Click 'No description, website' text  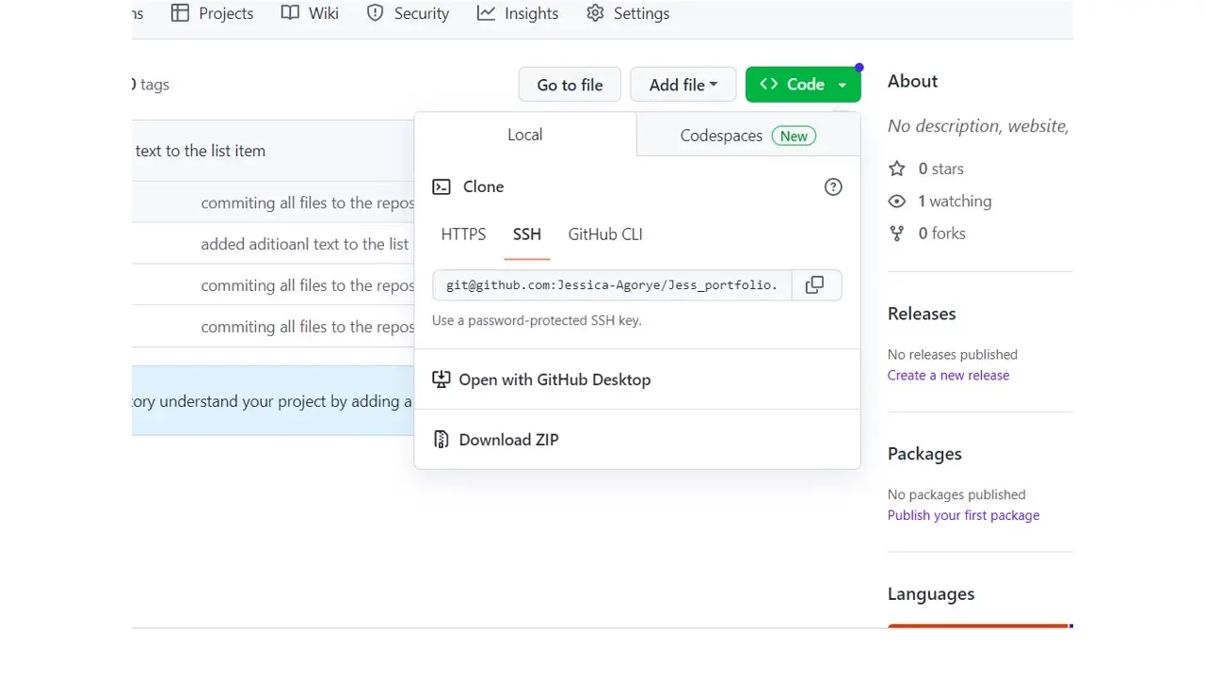pyautogui.click(x=978, y=126)
